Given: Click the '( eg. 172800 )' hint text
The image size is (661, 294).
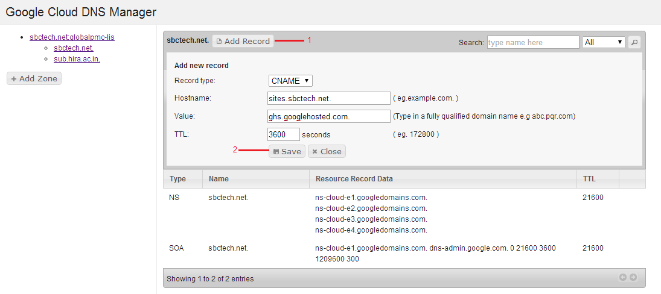Looking at the screenshot, I should click(416, 134).
